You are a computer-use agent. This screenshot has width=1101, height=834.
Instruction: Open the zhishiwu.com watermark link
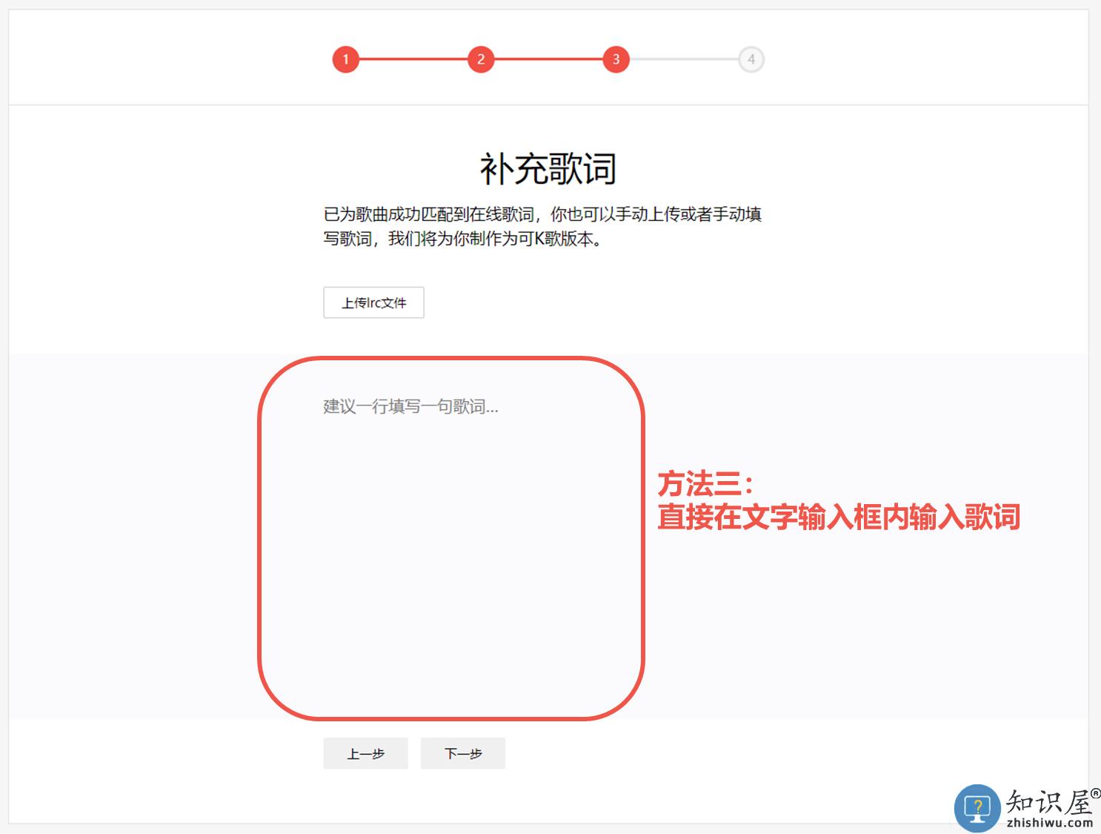click(x=1049, y=822)
